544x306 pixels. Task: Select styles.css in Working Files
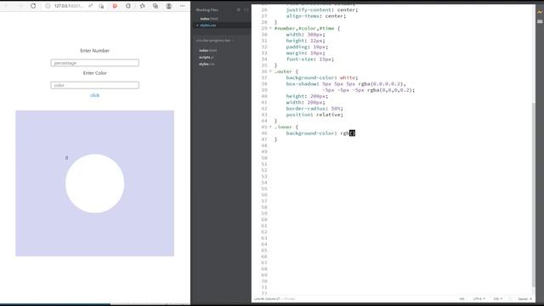coord(207,25)
